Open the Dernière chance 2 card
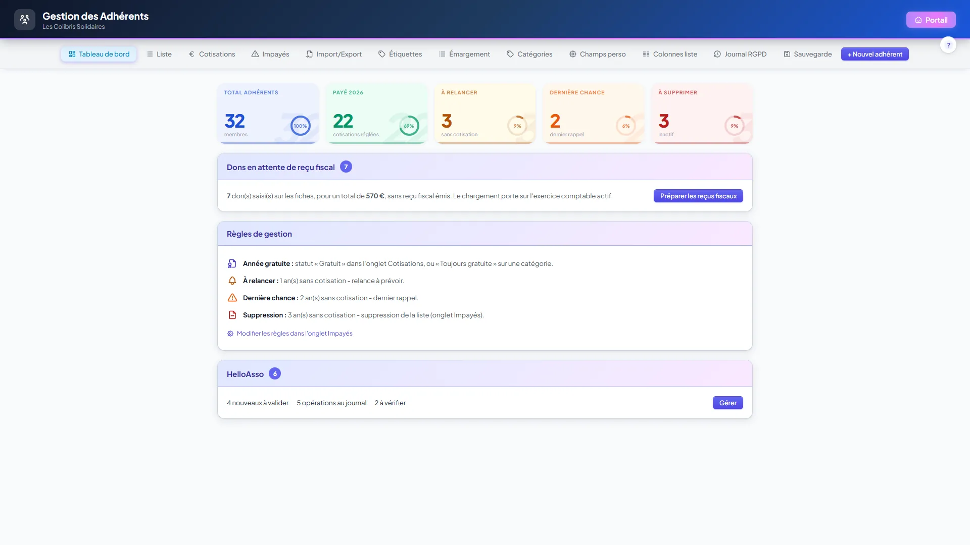This screenshot has height=545, width=970. [x=594, y=114]
